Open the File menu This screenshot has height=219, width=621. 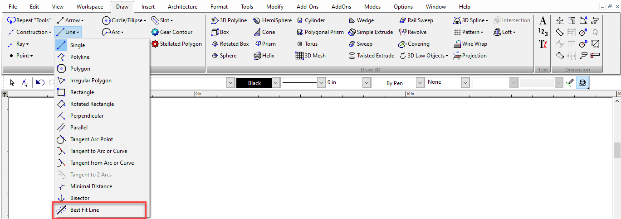(13, 7)
